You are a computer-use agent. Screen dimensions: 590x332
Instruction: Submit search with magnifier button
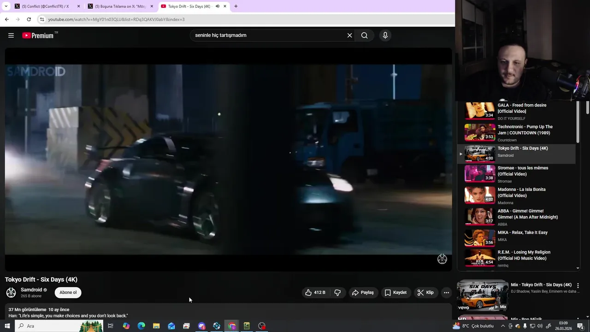click(364, 36)
